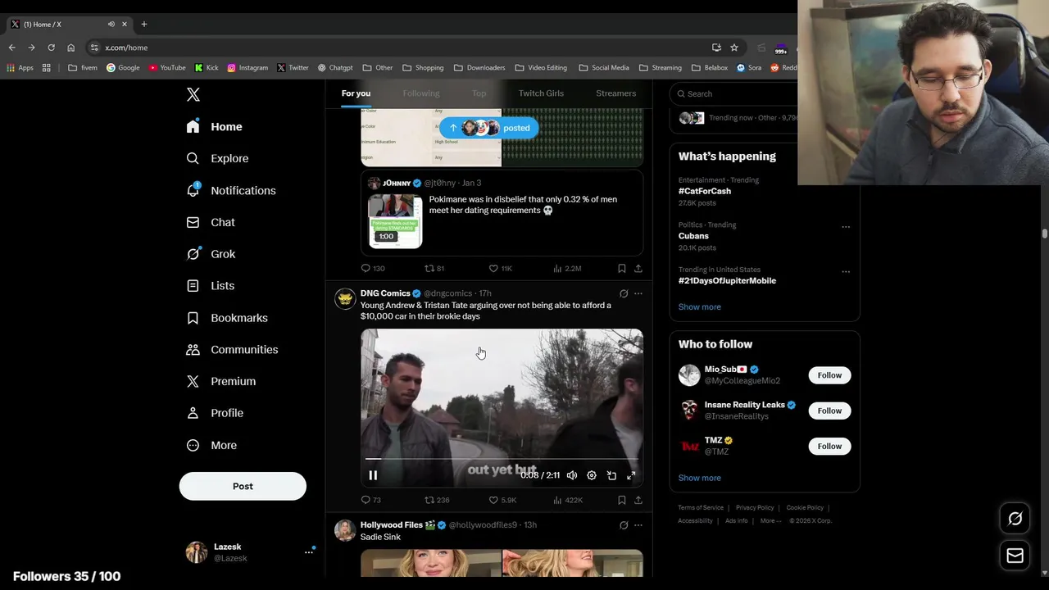Expand Video Editing bookmarks folder
1049x590 pixels.
point(542,68)
